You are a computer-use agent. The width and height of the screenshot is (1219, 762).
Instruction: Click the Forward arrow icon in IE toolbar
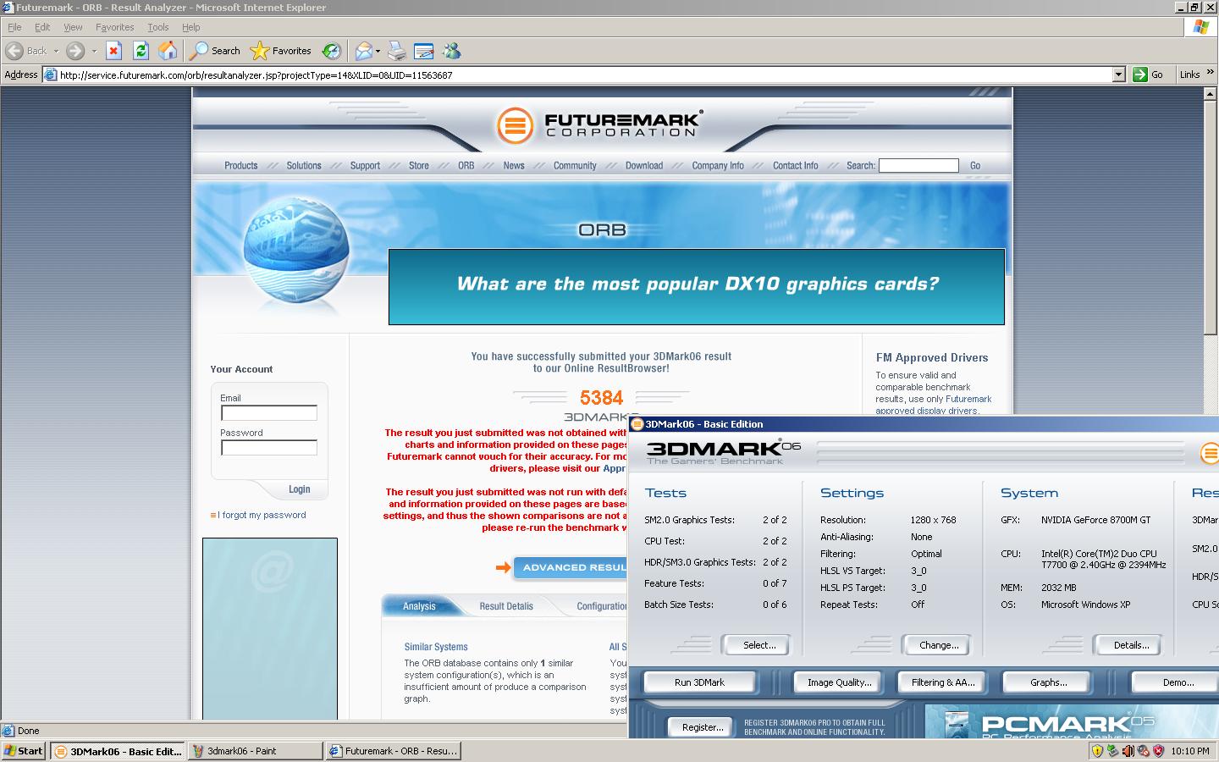click(x=75, y=51)
